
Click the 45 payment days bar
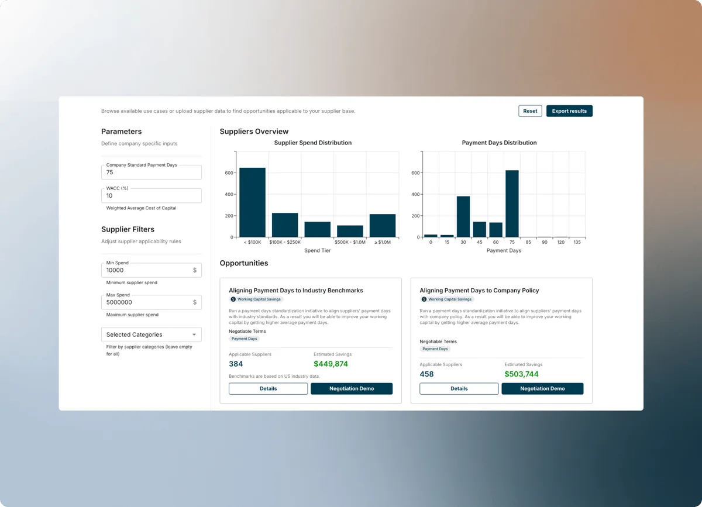(480, 229)
